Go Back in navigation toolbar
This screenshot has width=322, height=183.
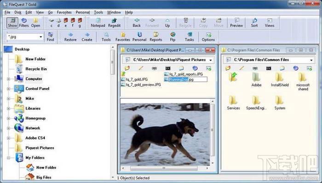click(137, 23)
